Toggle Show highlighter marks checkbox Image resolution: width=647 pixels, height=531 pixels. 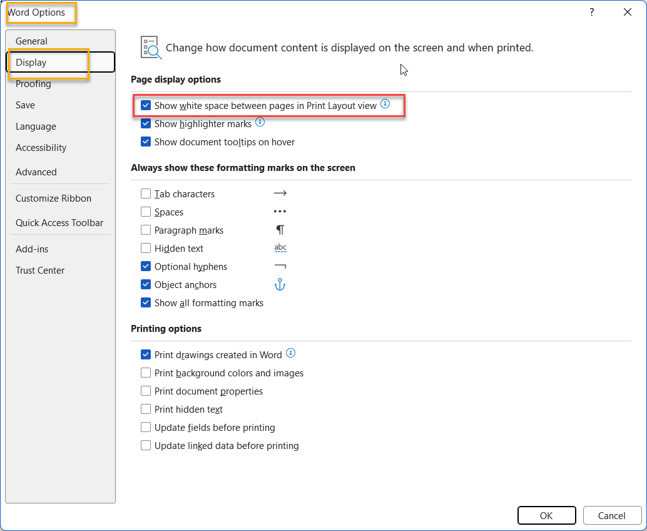pos(146,123)
